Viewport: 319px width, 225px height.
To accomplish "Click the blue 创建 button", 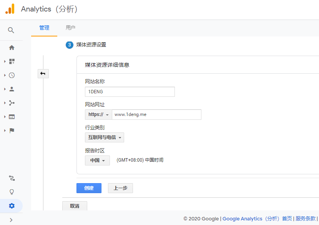I will click(89, 188).
